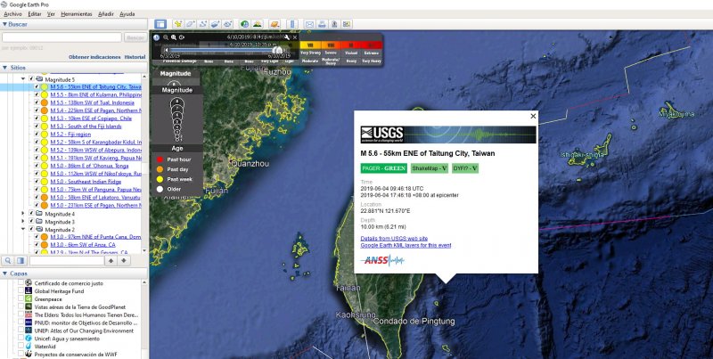Collapse the Magnitude 5 folder
713x359 pixels.
pos(23,79)
